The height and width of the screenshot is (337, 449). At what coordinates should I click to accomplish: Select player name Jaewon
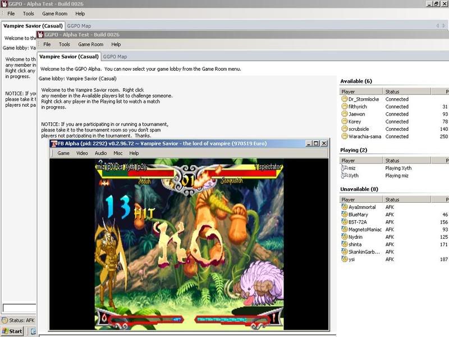pos(357,114)
